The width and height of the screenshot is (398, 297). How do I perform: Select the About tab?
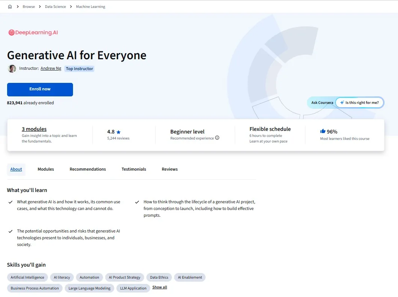point(16,169)
